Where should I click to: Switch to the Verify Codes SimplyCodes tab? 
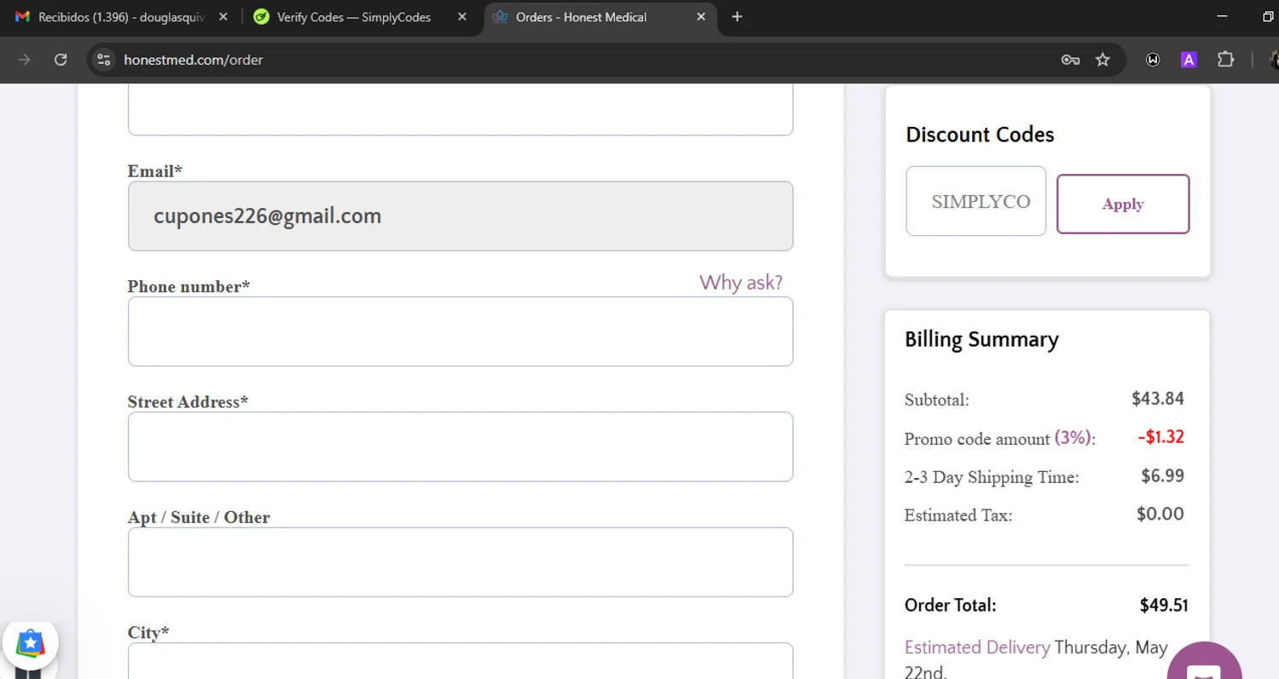(x=361, y=17)
